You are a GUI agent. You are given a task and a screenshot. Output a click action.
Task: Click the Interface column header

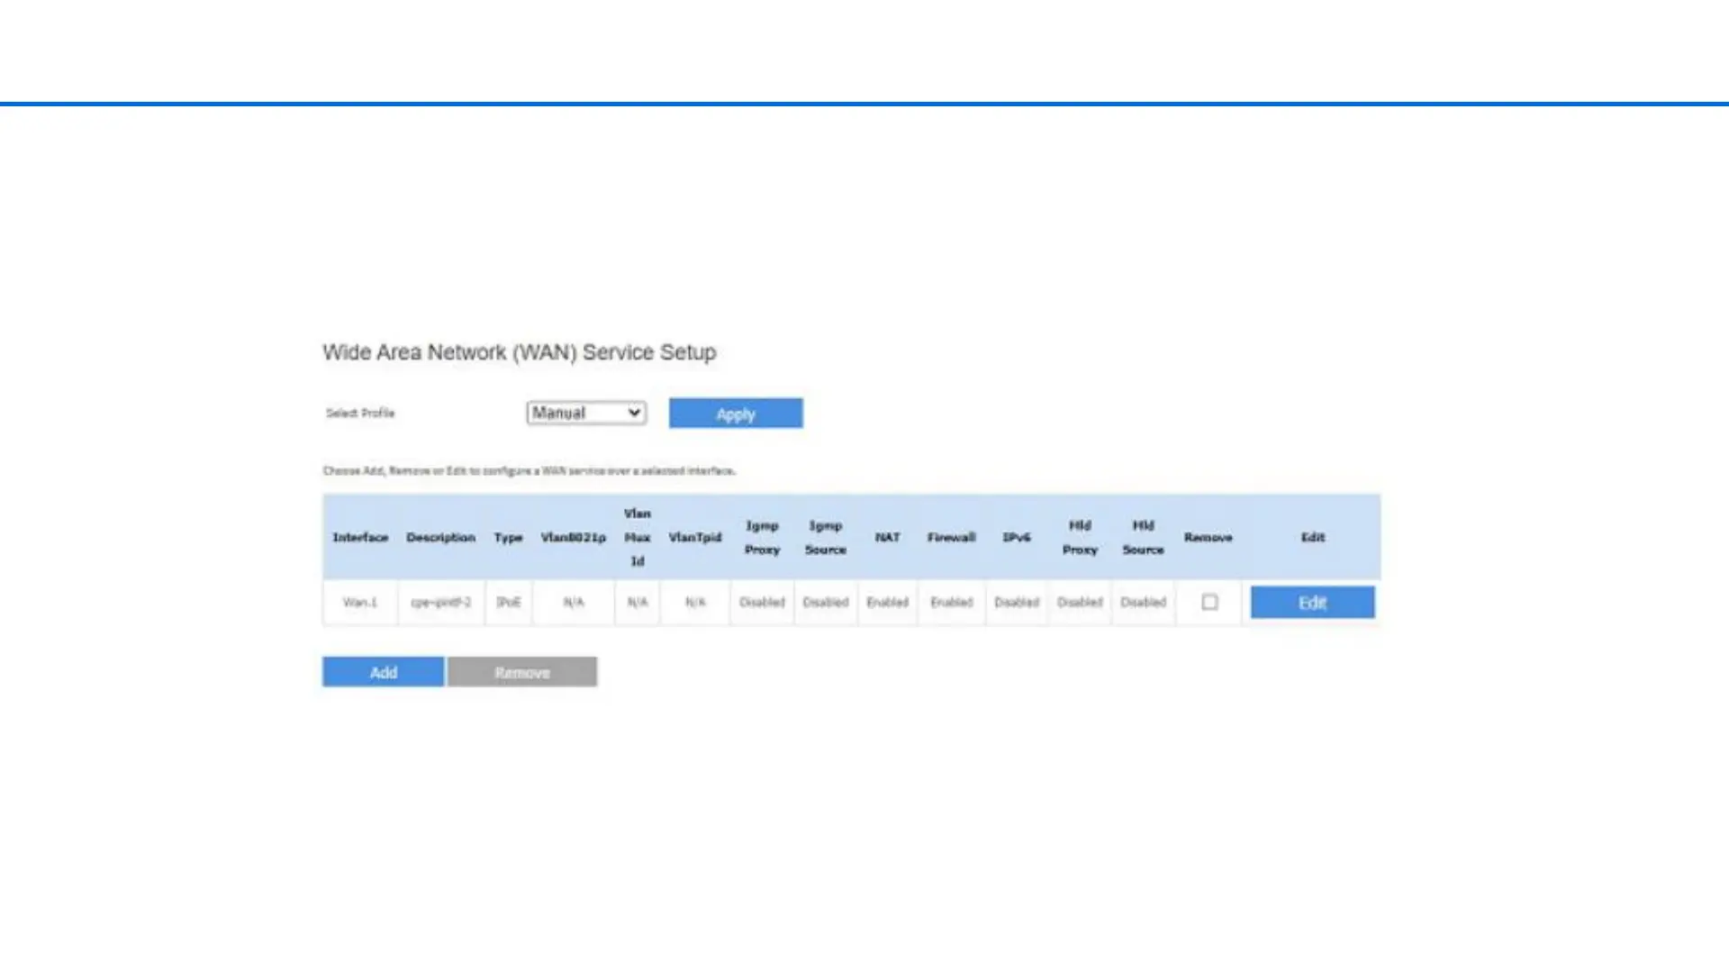(x=360, y=537)
